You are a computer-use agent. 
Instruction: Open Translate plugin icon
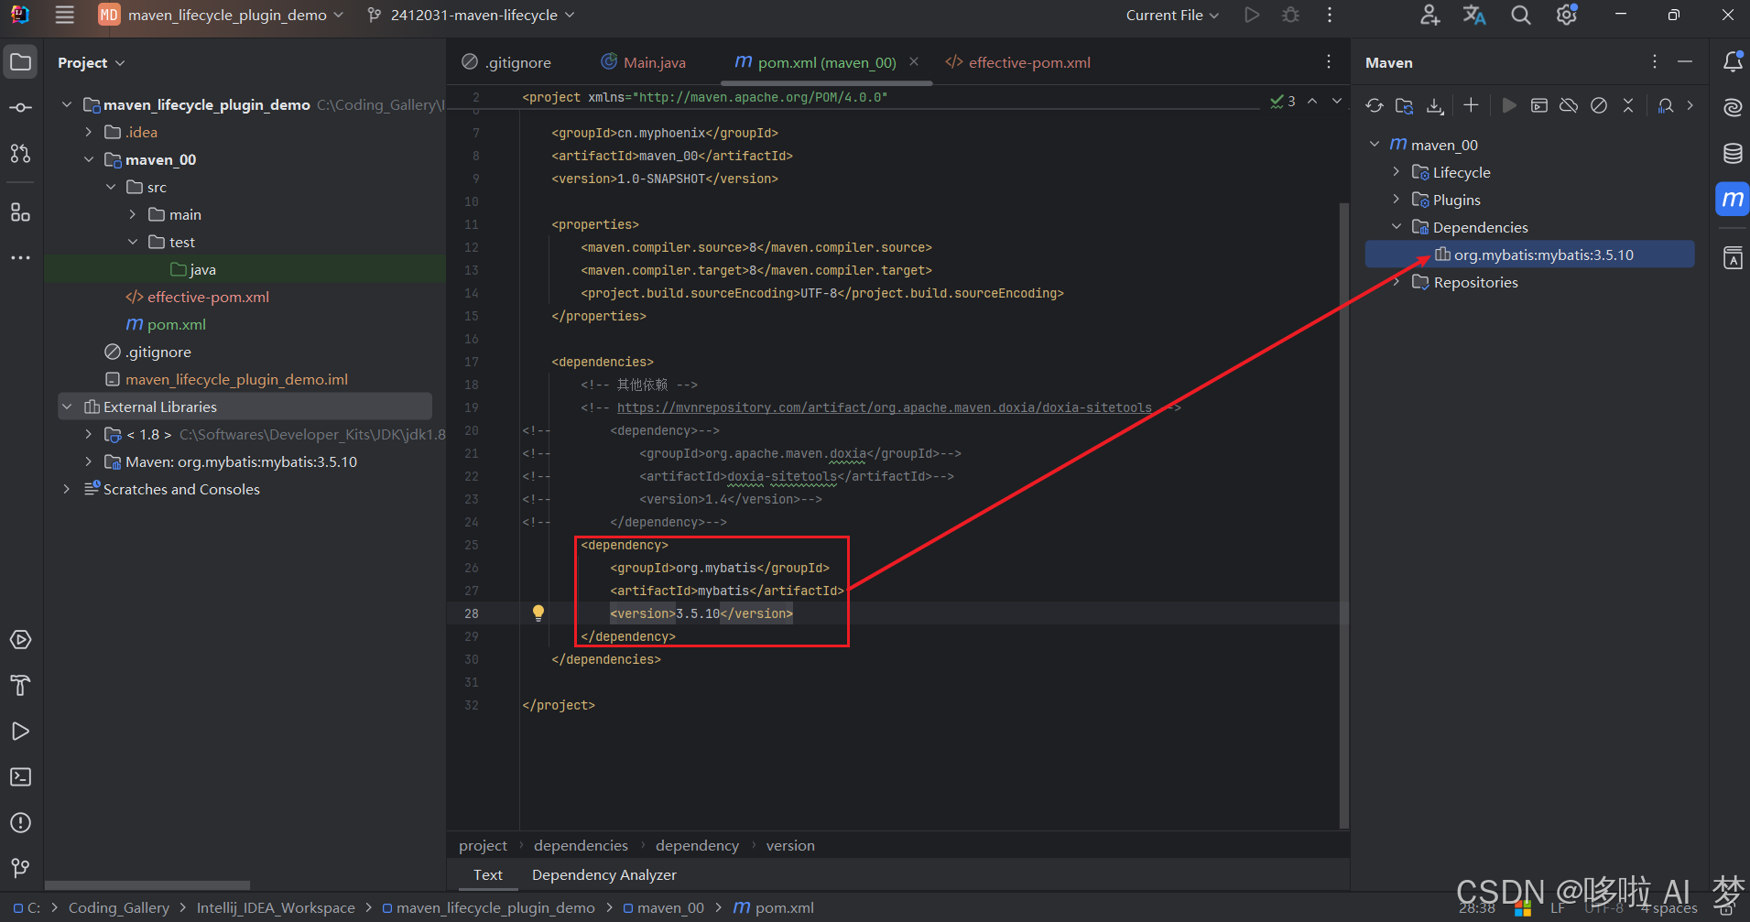point(1474,15)
